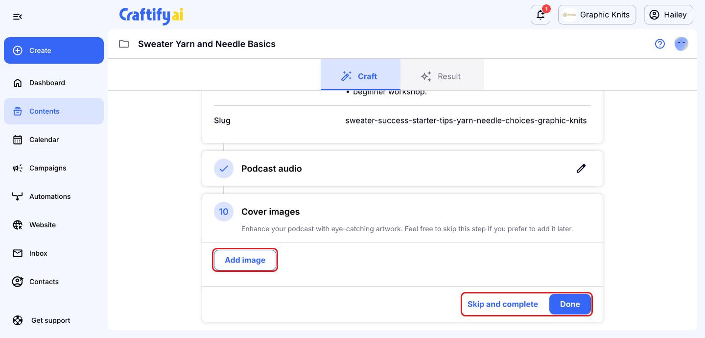Click the Create button
This screenshot has height=338, width=705.
point(54,50)
